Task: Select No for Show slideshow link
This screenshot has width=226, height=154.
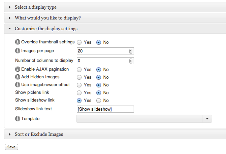Action: pyautogui.click(x=99, y=101)
